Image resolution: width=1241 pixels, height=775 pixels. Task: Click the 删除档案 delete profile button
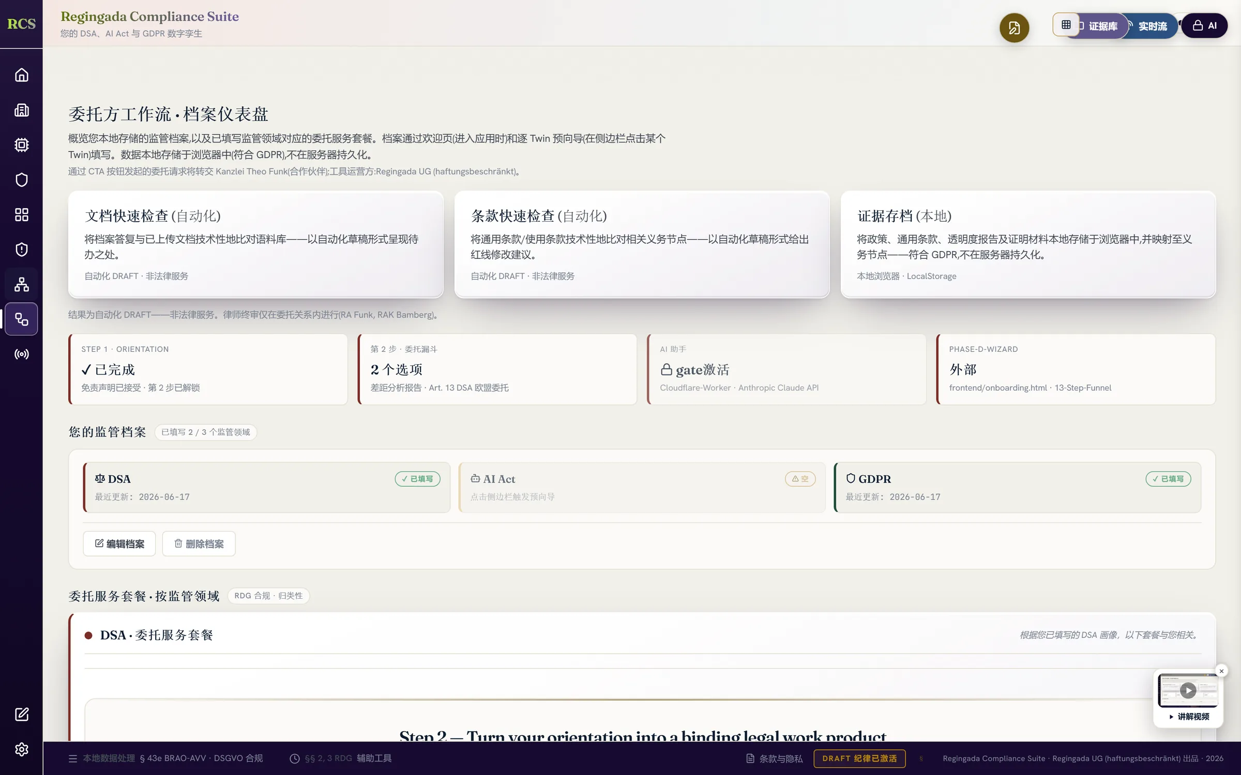[x=199, y=544]
